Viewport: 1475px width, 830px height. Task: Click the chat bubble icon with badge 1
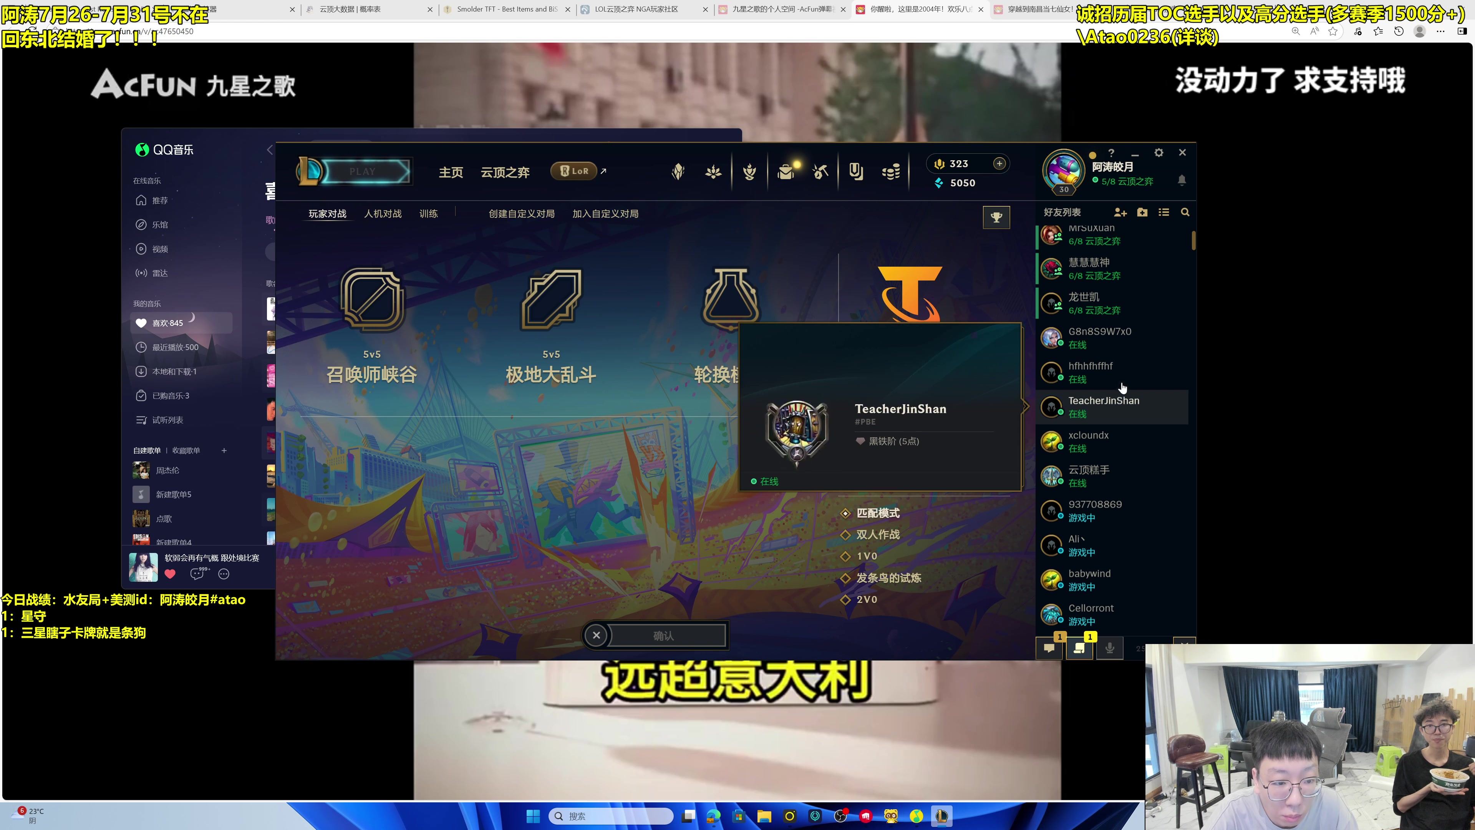pos(1049,648)
